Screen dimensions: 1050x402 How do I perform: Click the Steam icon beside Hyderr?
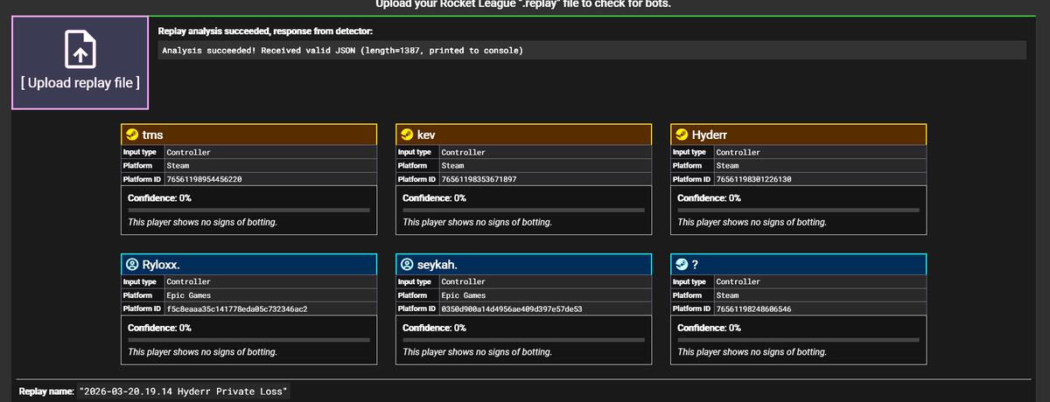(x=682, y=135)
